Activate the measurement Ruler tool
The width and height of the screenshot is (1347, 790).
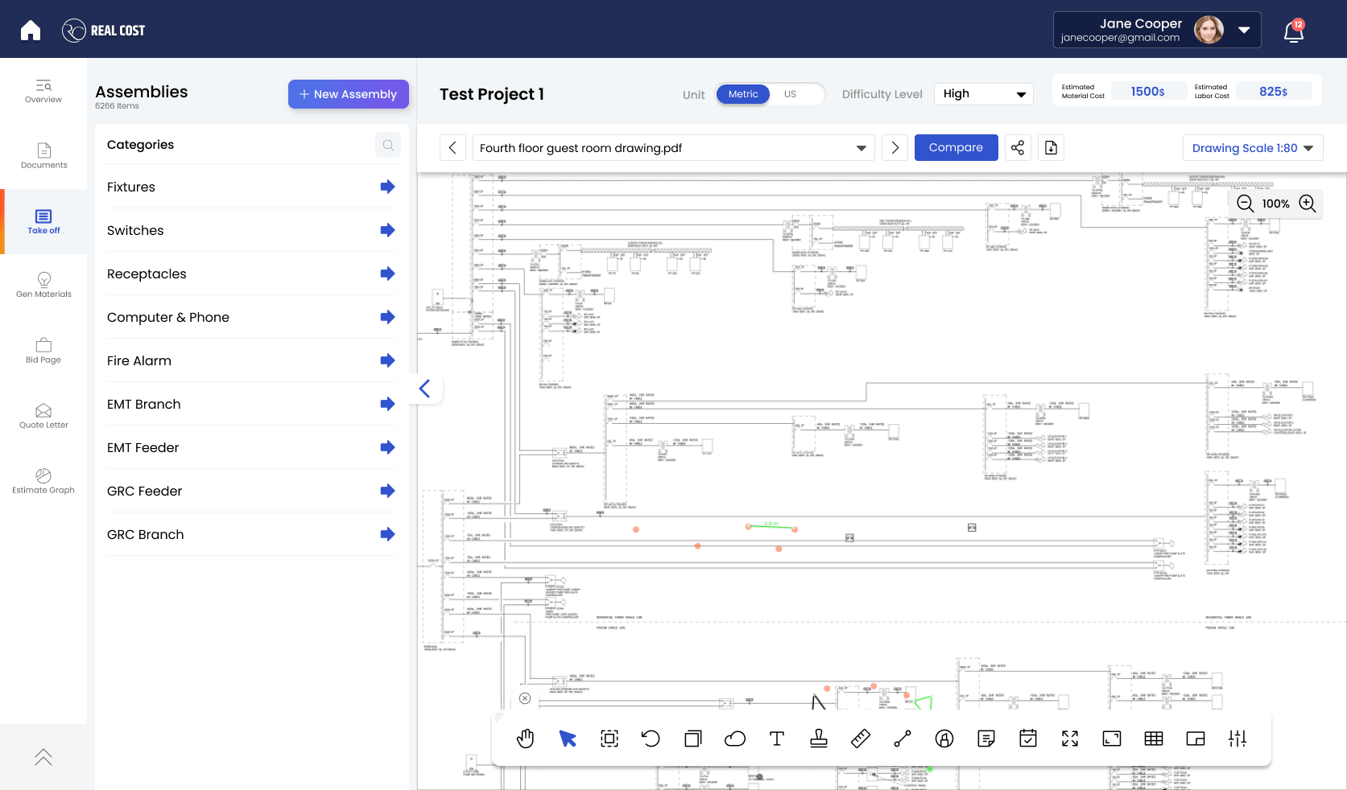[860, 739]
